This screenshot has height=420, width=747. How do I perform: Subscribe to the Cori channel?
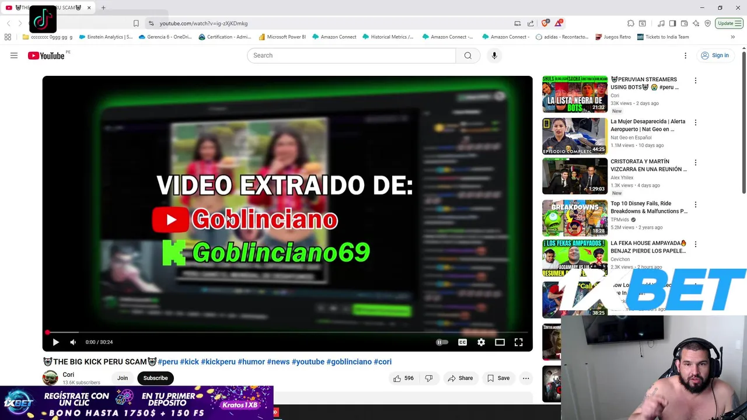tap(155, 378)
